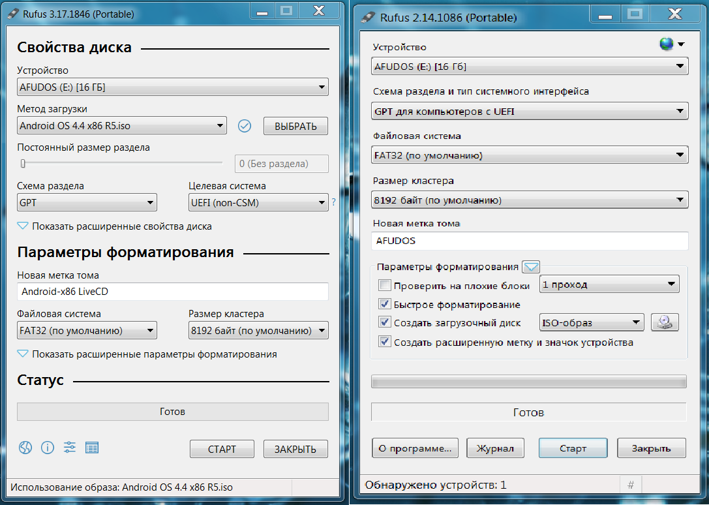Open Файловая система dropdown in Rufus 2.14
This screenshot has height=505, width=709.
pos(530,155)
